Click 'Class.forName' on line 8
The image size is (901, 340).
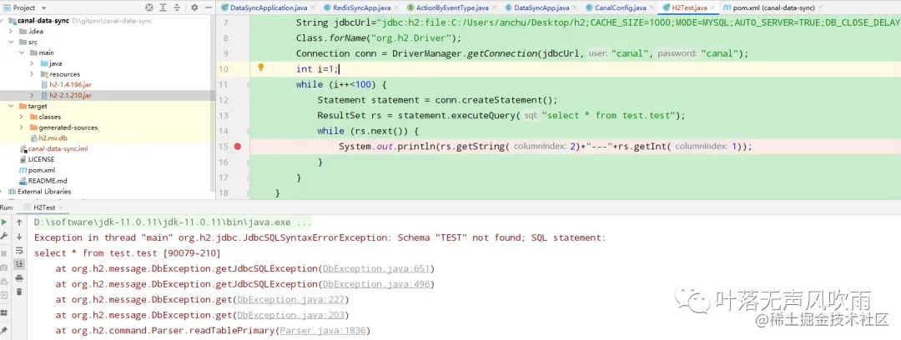(331, 37)
